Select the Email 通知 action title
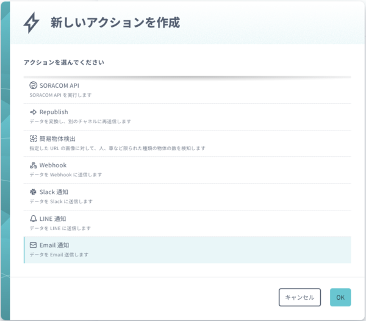This screenshot has width=366, height=321. tap(54, 245)
